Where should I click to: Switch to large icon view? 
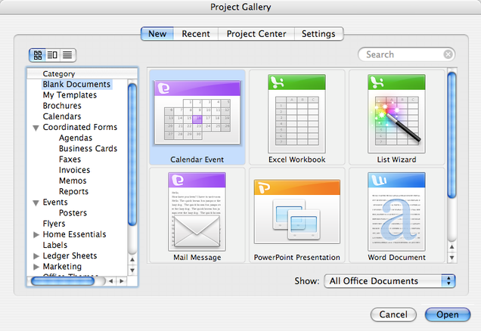click(x=37, y=55)
